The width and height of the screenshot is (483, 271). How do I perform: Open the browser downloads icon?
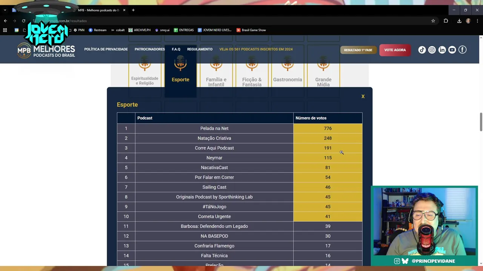pos(459,21)
